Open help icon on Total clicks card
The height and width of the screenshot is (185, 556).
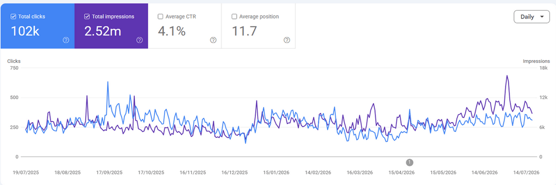coord(66,40)
